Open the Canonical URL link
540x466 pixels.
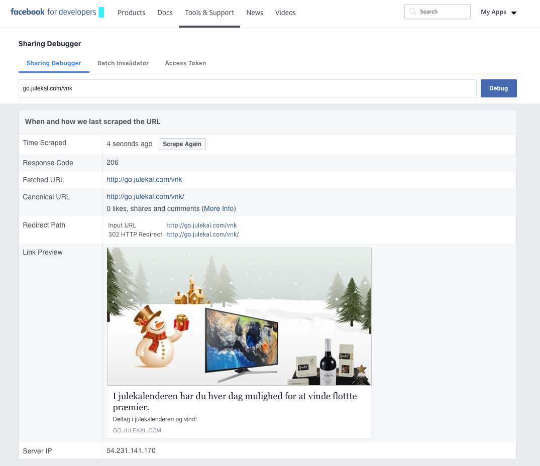pyautogui.click(x=145, y=197)
